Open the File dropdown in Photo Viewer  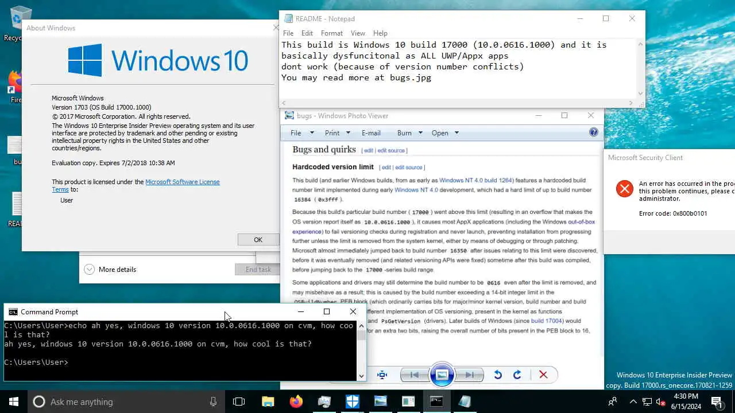click(302, 133)
